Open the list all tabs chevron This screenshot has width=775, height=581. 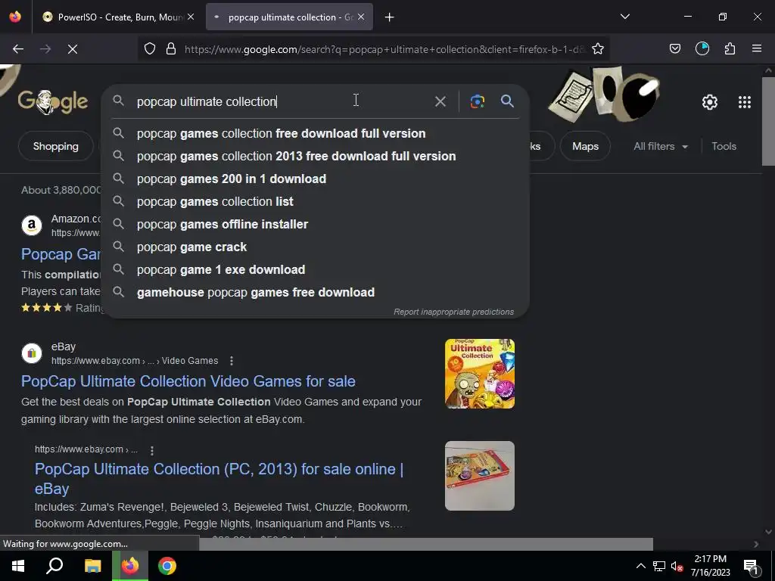click(x=624, y=17)
